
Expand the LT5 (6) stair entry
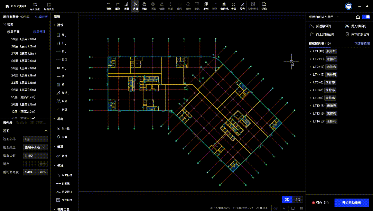tap(310, 82)
